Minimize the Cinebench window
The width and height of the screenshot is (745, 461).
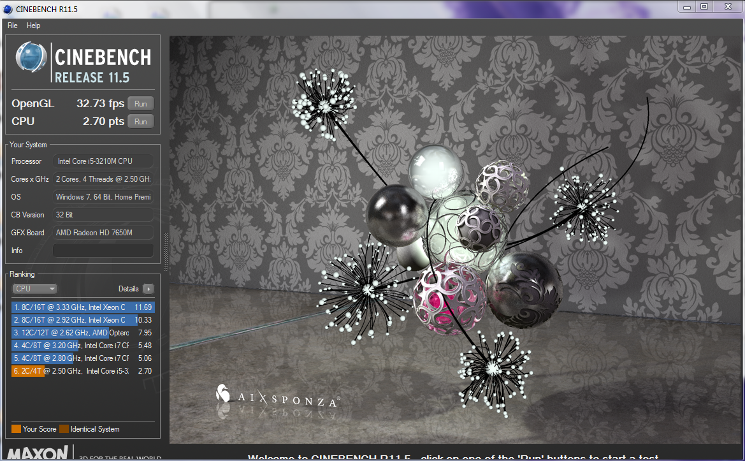click(x=686, y=6)
